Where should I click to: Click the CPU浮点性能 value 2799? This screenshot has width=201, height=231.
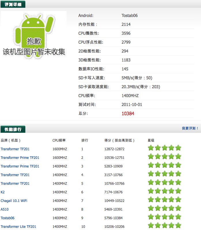coord(126,42)
